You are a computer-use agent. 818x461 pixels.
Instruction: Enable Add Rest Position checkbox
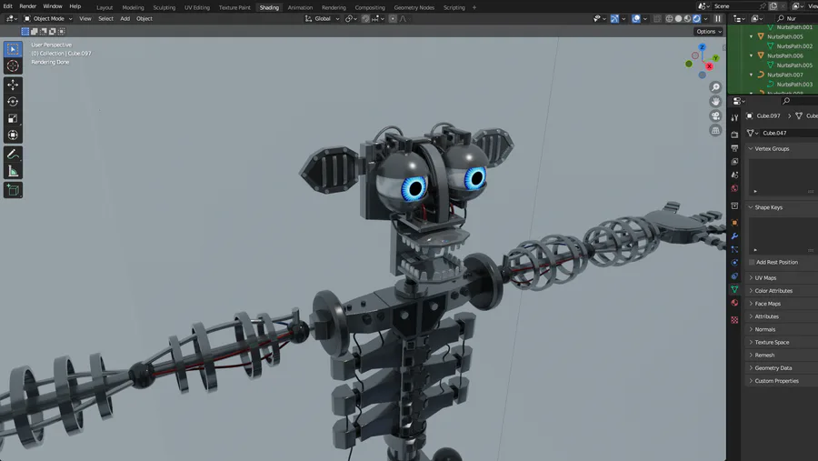(752, 262)
